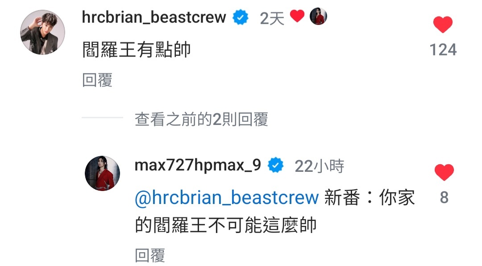Image resolution: width=482 pixels, height=266 pixels.
Task: Open the hrcbrian_beastcrew username link
Action: tap(154, 17)
